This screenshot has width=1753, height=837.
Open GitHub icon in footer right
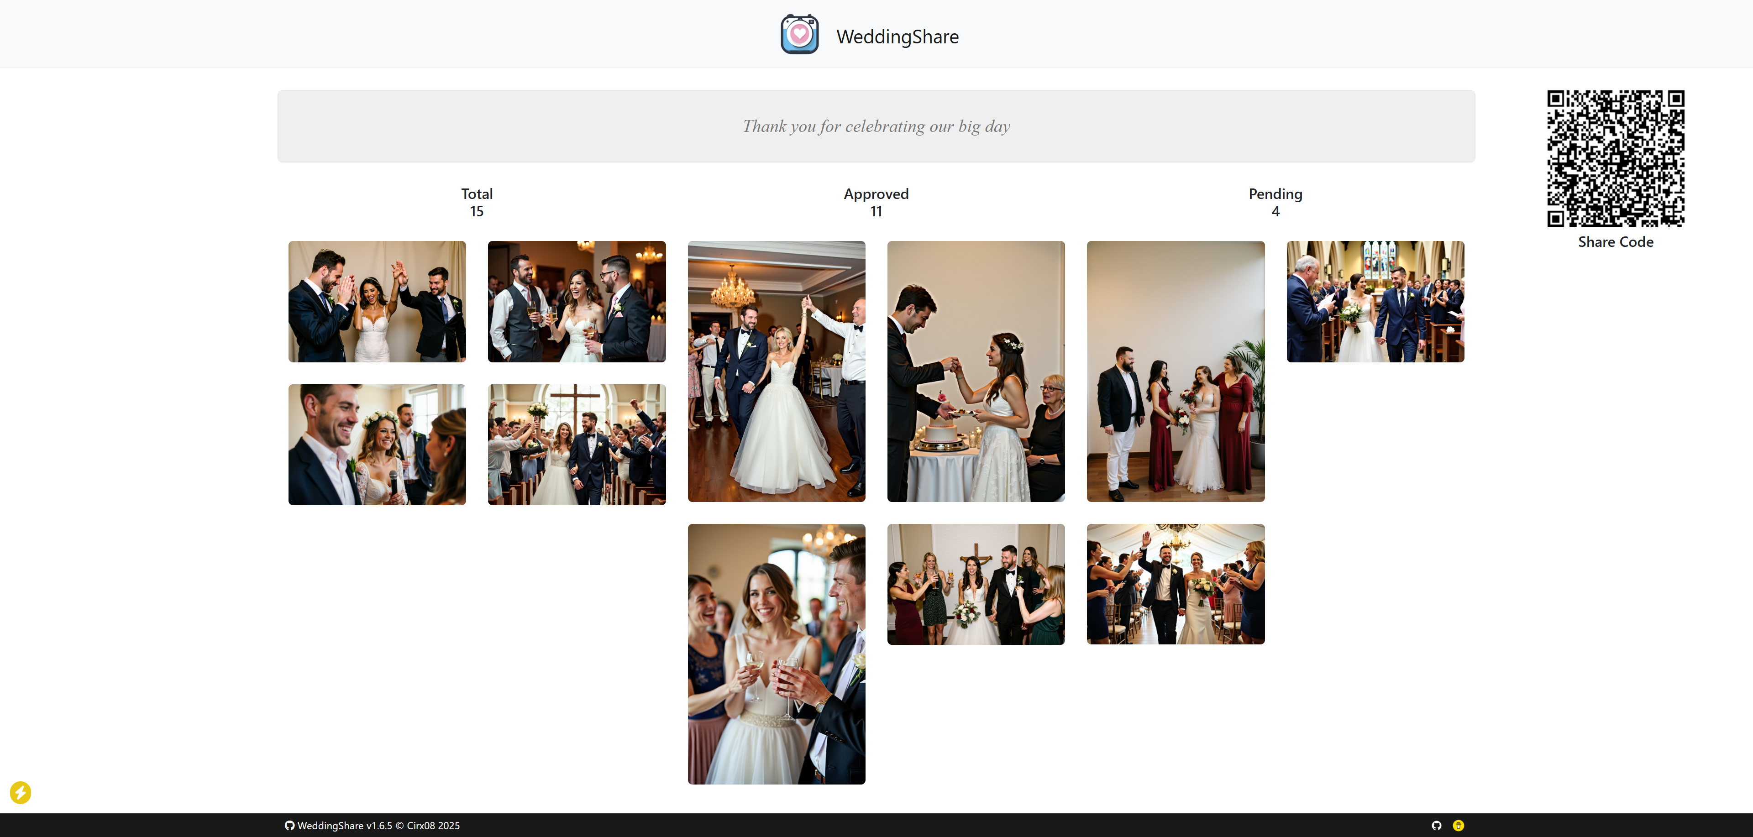click(1436, 826)
